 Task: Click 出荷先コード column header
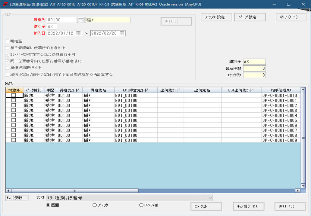pyautogui.click(x=170, y=90)
